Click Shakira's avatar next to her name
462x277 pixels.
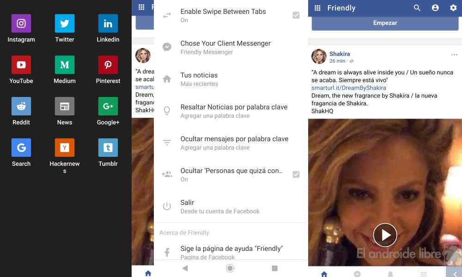(319, 56)
